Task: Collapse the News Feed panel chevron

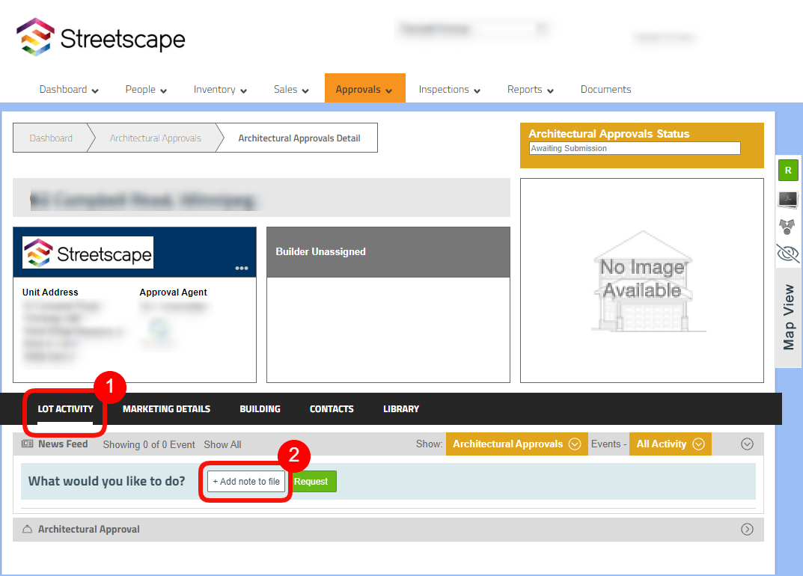Action: (747, 444)
